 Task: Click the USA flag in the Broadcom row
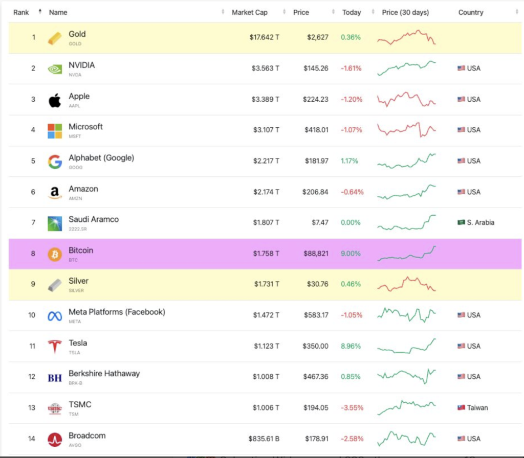pyautogui.click(x=461, y=439)
